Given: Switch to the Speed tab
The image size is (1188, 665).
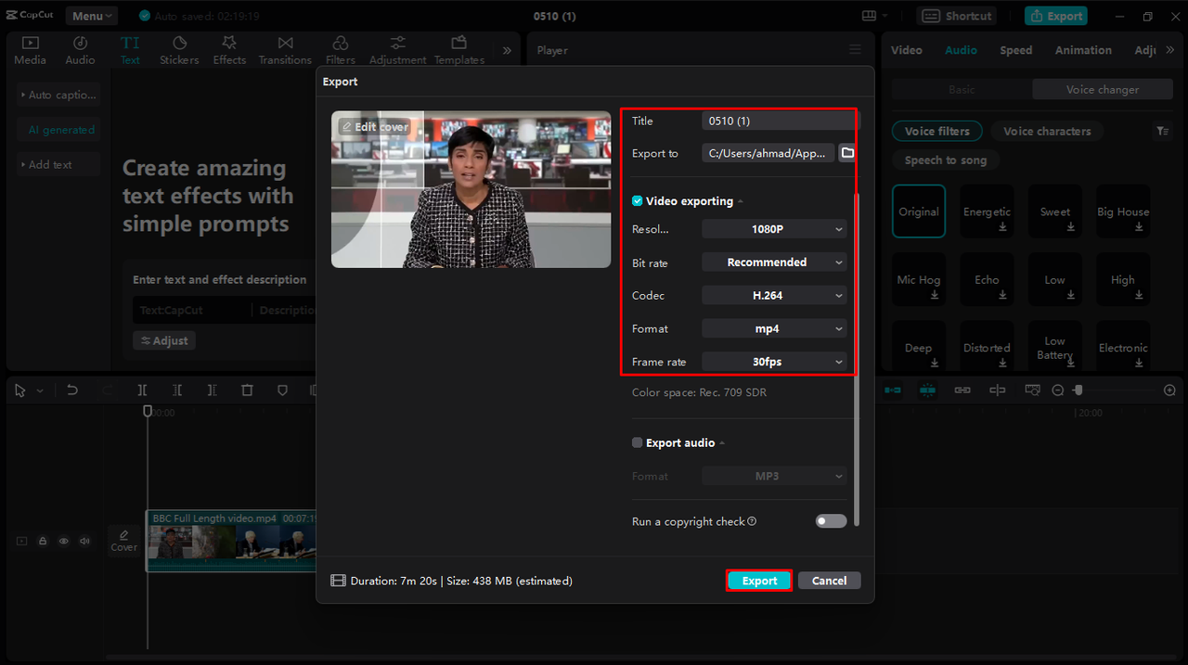Looking at the screenshot, I should coord(1015,50).
